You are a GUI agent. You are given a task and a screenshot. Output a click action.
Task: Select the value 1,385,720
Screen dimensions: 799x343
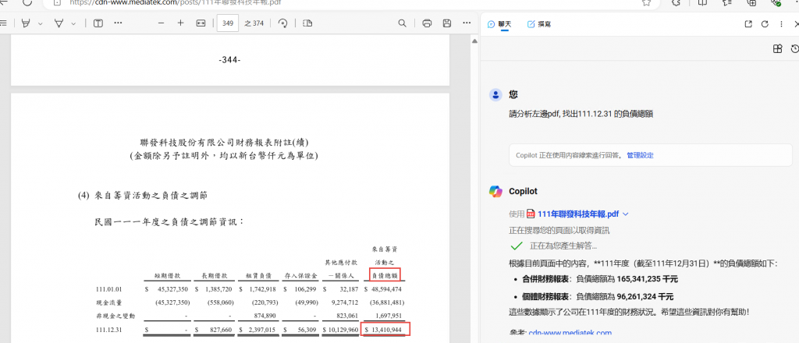218,289
